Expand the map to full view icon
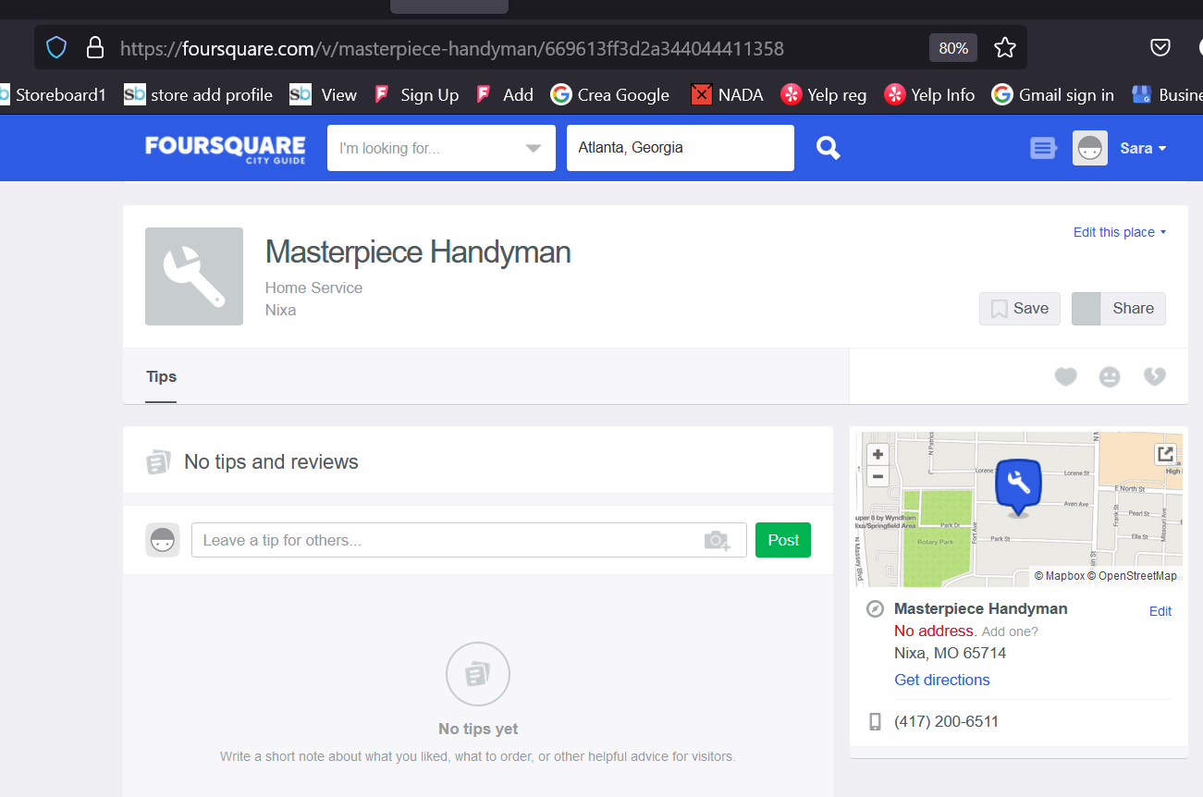The height and width of the screenshot is (797, 1203). (1165, 454)
